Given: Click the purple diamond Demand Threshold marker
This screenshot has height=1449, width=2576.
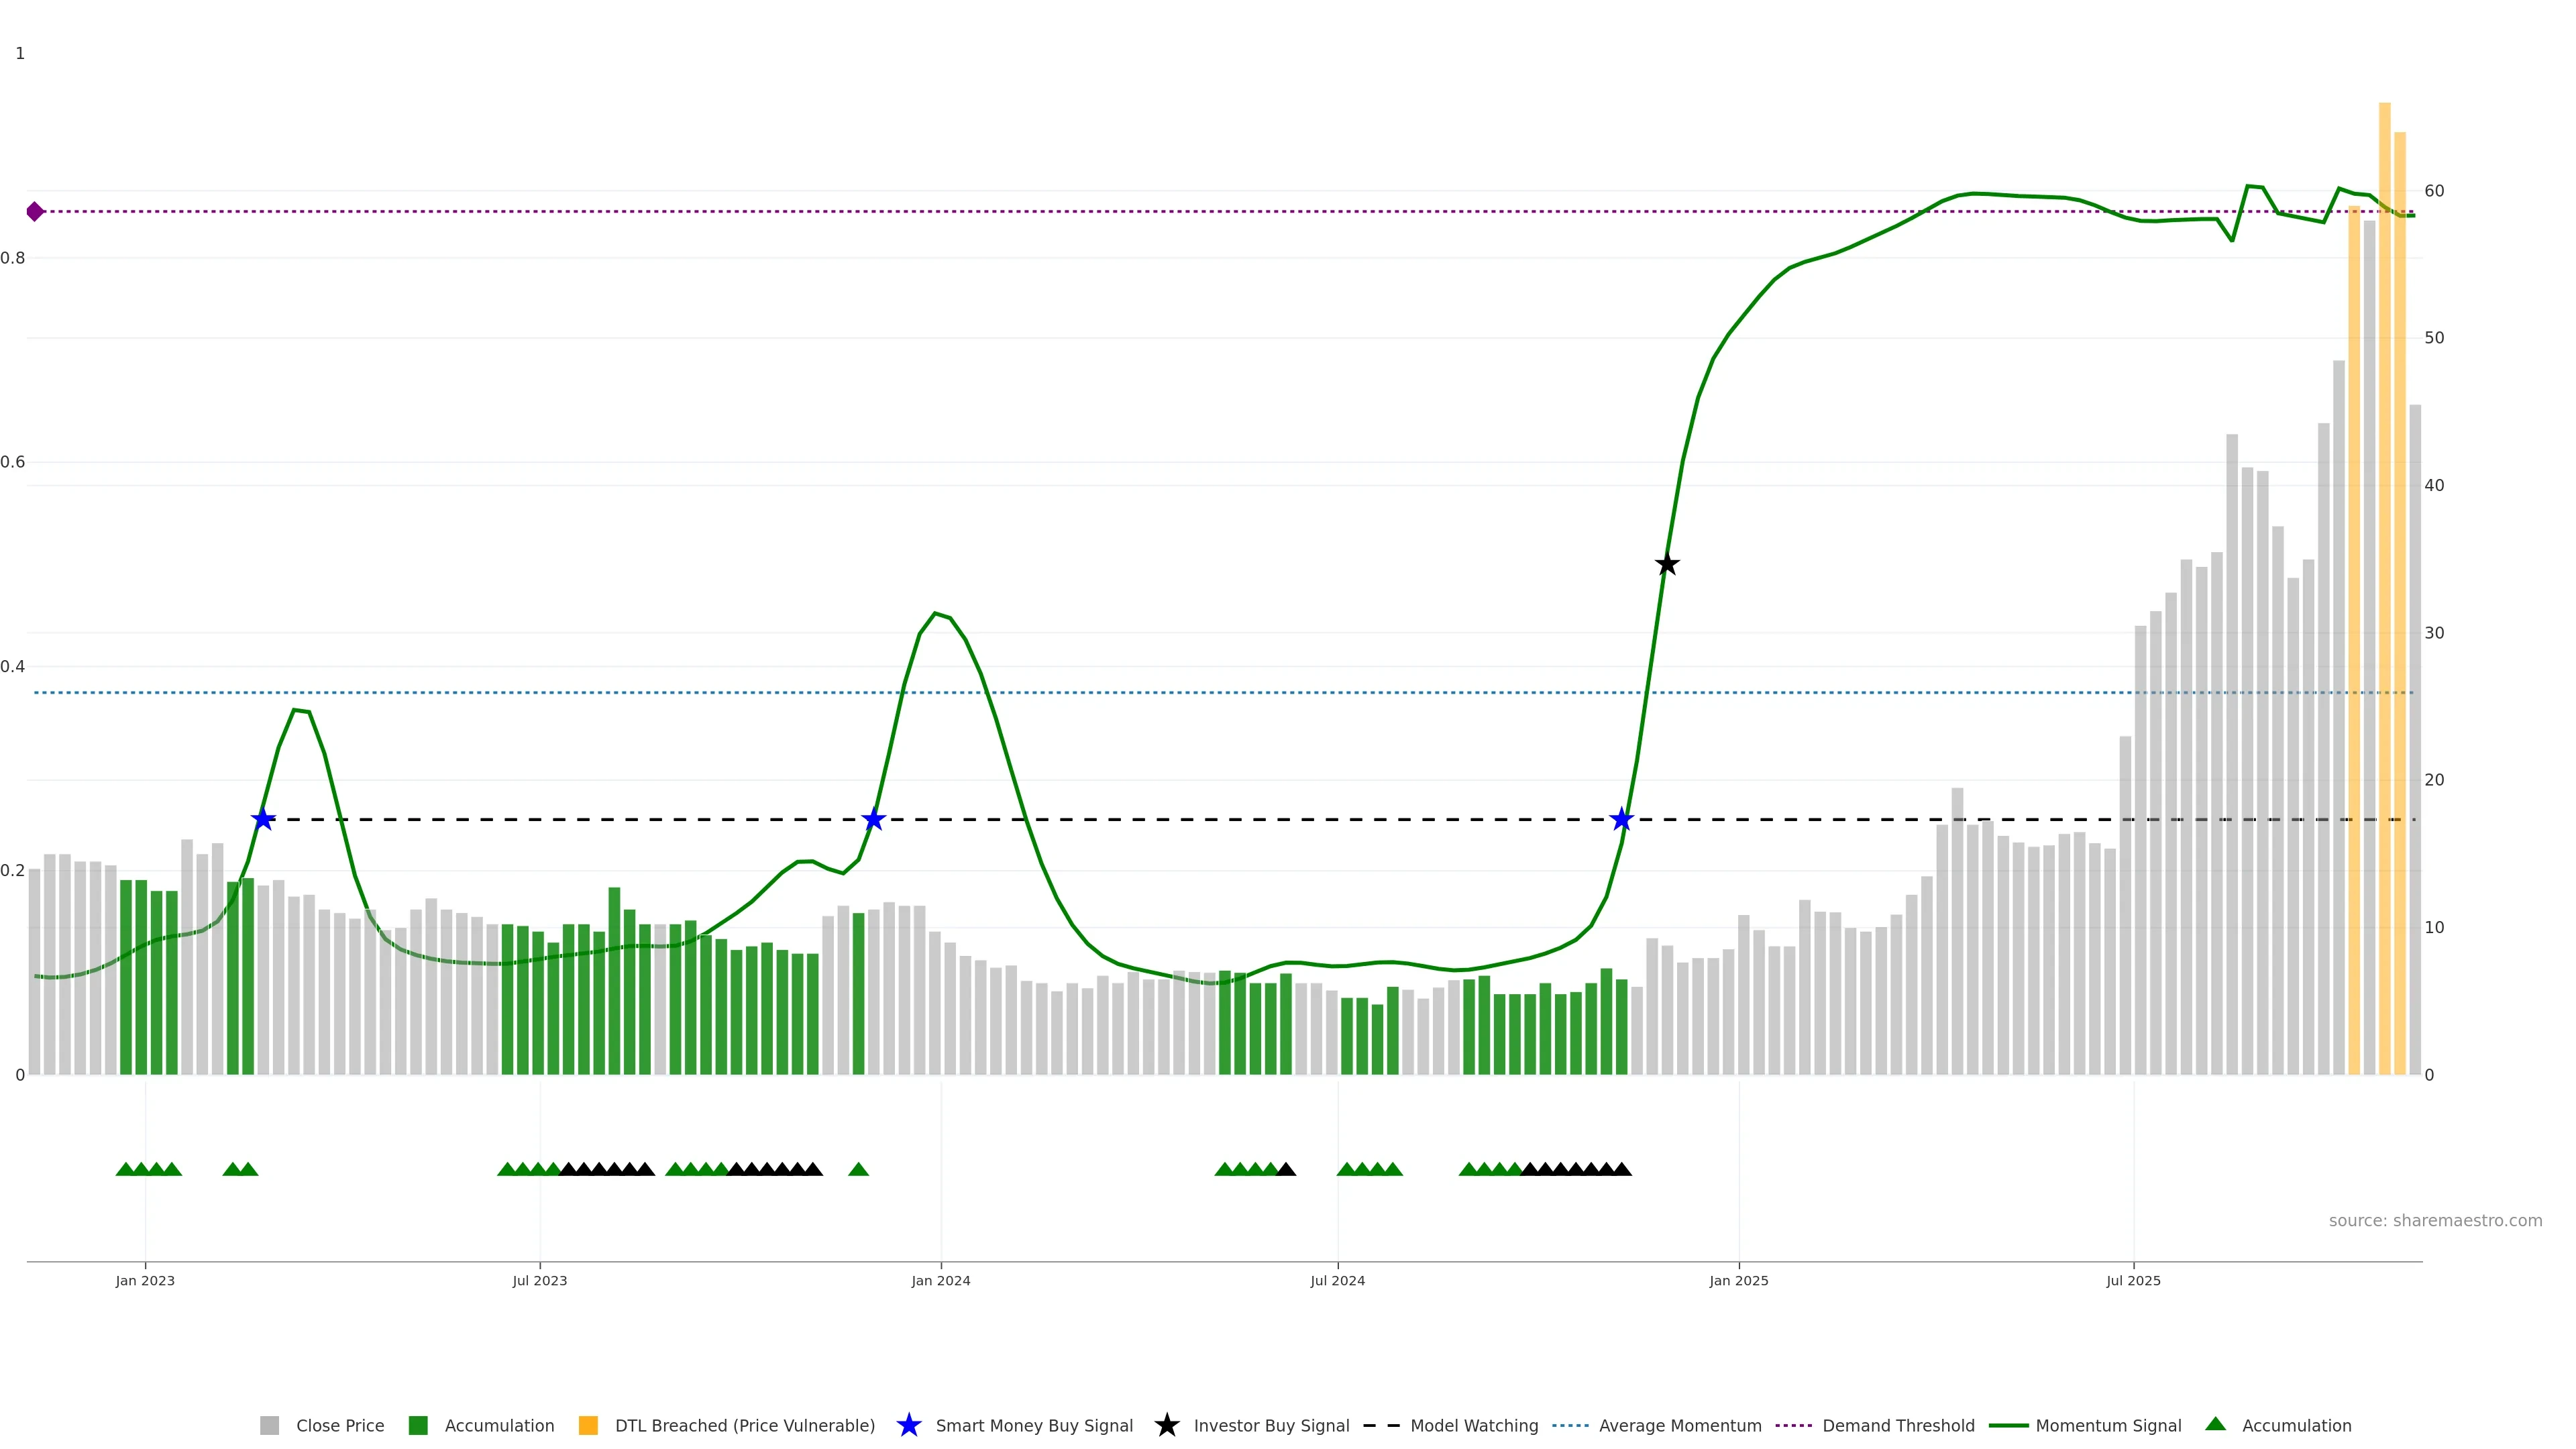Looking at the screenshot, I should point(35,211).
